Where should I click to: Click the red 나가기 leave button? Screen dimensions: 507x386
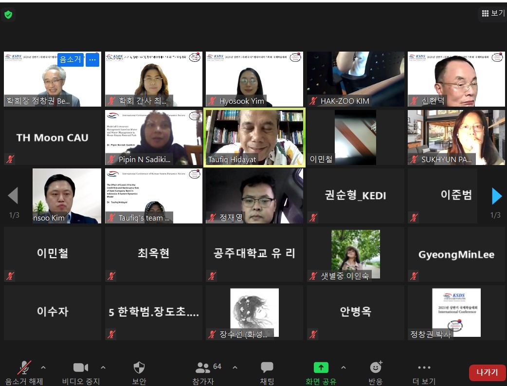click(487, 373)
